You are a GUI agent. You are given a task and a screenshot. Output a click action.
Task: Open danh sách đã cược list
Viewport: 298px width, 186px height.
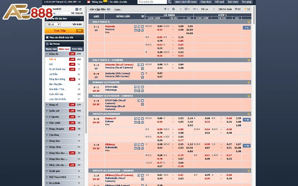tap(186, 2)
